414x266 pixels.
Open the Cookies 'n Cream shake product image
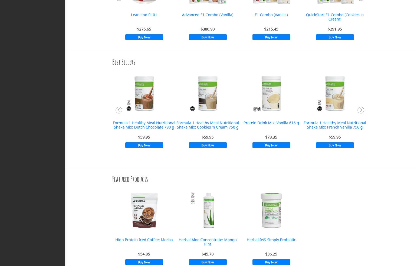pyautogui.click(x=208, y=93)
